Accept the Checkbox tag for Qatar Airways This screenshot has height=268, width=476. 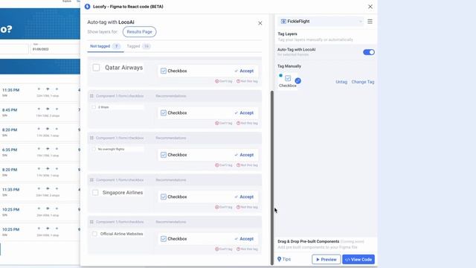(x=244, y=71)
